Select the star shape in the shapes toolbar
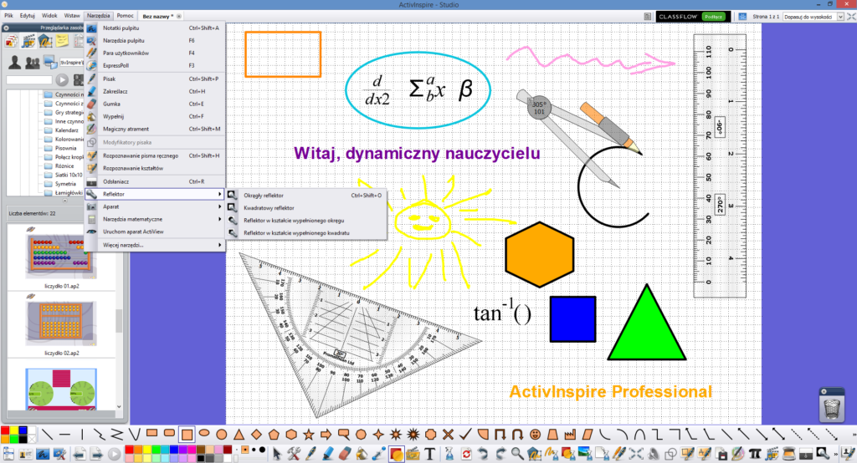The image size is (857, 463). pyautogui.click(x=310, y=435)
